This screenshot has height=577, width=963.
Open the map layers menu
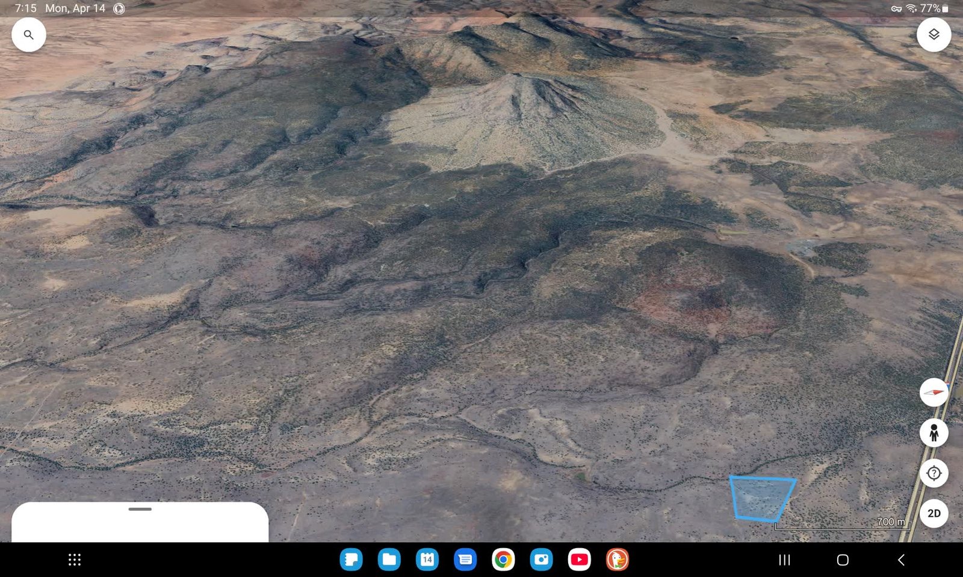point(934,35)
